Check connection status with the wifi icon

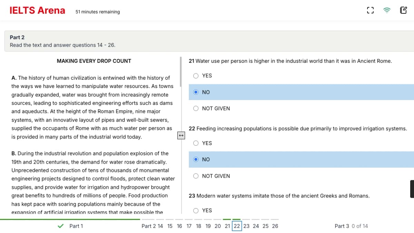click(x=387, y=10)
